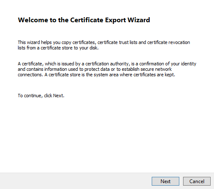Click the words 'system area' in description
This screenshot has height=189, width=214.
pyautogui.click(x=106, y=75)
